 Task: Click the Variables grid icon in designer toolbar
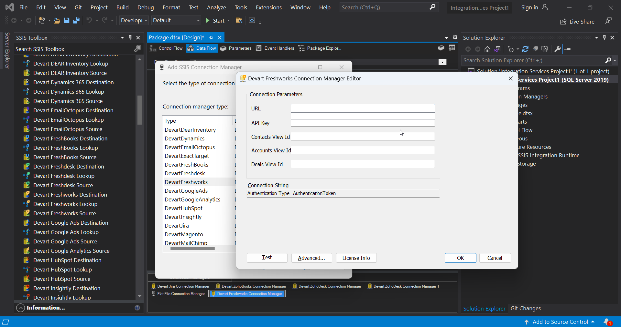tap(452, 48)
